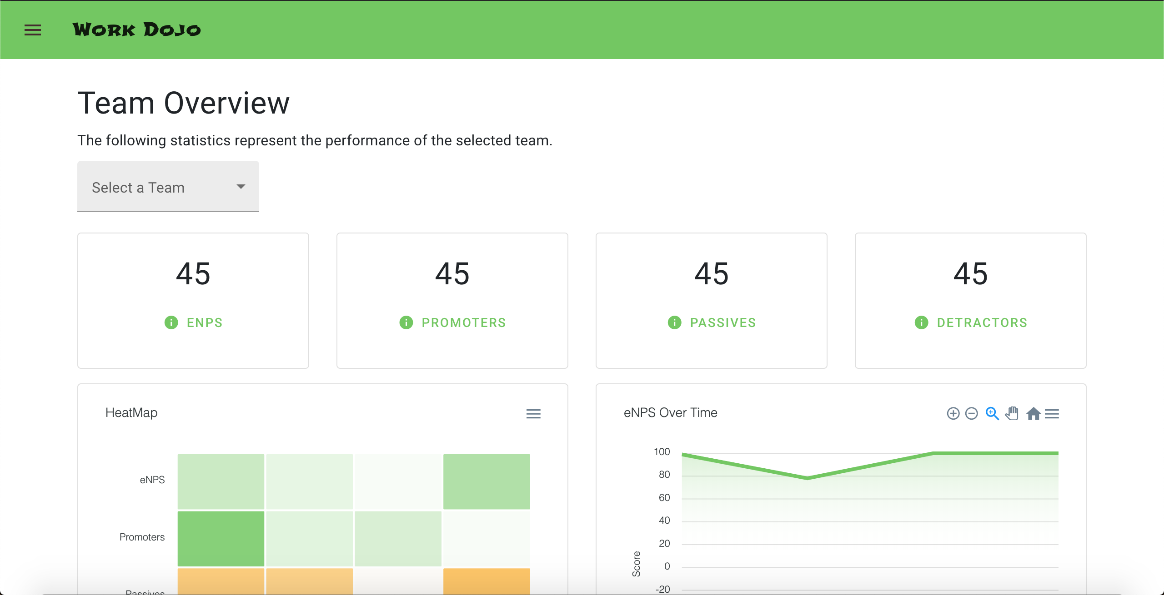Click the Detractors info icon
This screenshot has height=595, width=1164.
click(x=921, y=322)
